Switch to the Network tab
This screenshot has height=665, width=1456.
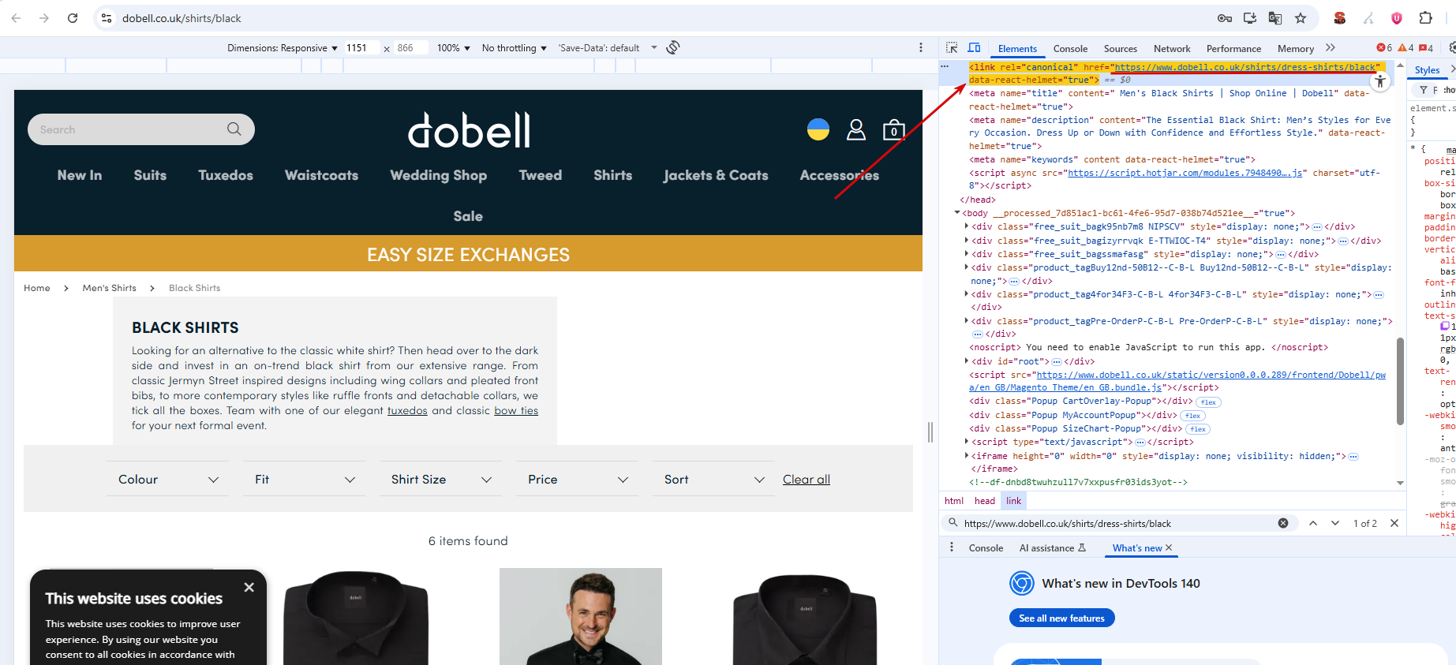pyautogui.click(x=1172, y=49)
